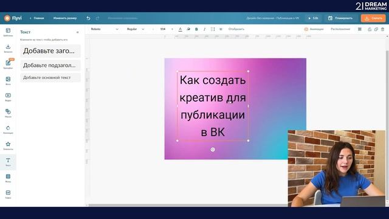Open the Regular font weight dropdown
Screen dimensions: 389x219
click(x=136, y=29)
